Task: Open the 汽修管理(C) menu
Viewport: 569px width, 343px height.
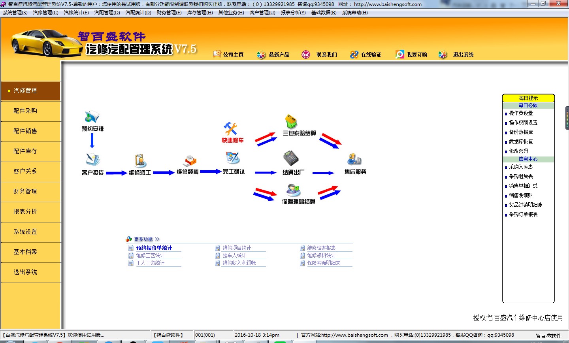Action: pos(45,13)
